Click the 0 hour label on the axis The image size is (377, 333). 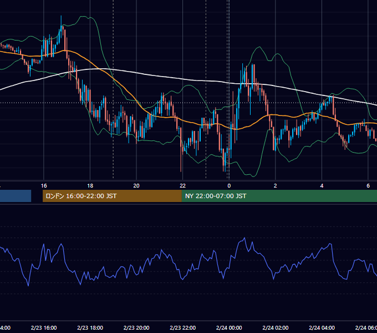[x=229, y=186]
